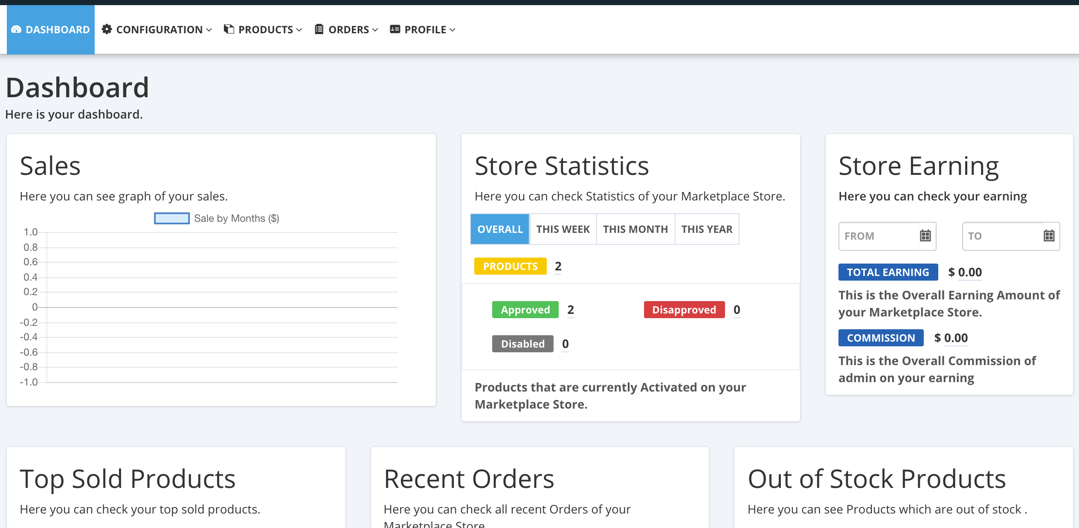The image size is (1079, 528).
Task: Switch to This Month tab
Action: 635,229
